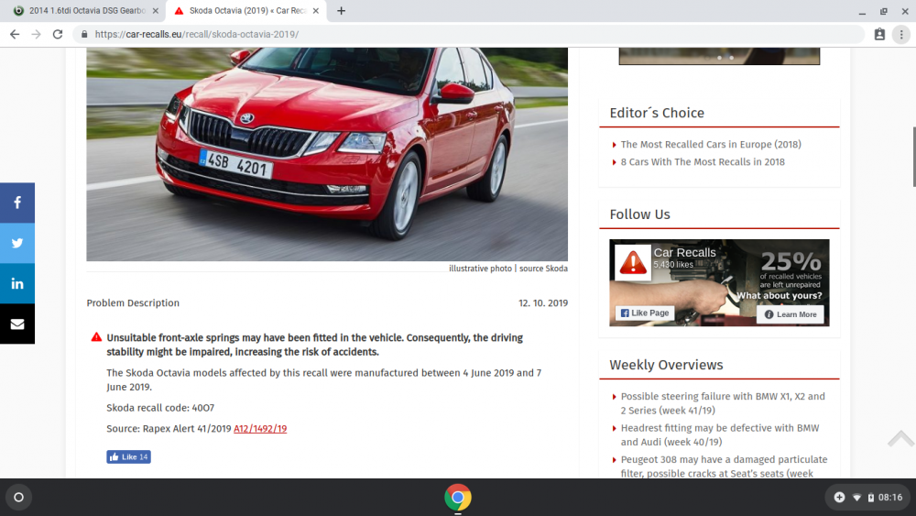The image size is (916, 516).
Task: Open the Peugeot 308 particulate filter overview
Action: pyautogui.click(x=724, y=467)
